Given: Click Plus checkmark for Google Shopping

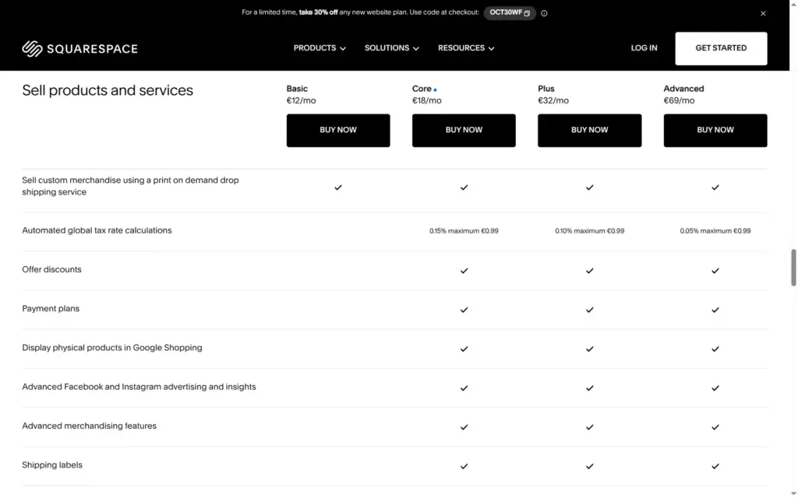Looking at the screenshot, I should (589, 349).
